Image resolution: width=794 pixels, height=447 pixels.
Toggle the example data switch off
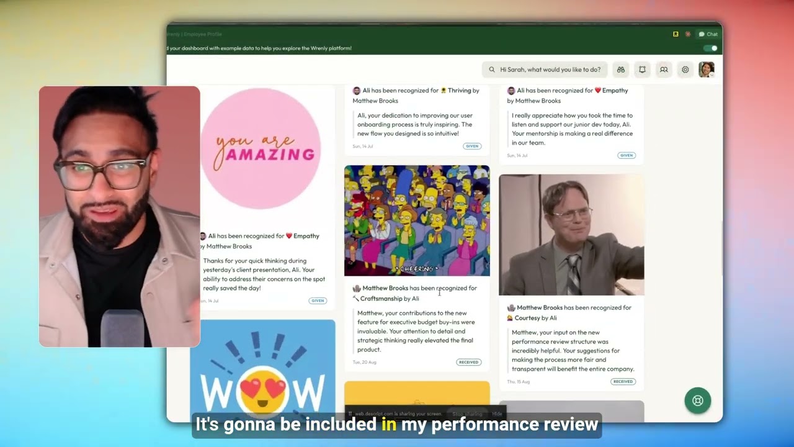pyautogui.click(x=711, y=48)
